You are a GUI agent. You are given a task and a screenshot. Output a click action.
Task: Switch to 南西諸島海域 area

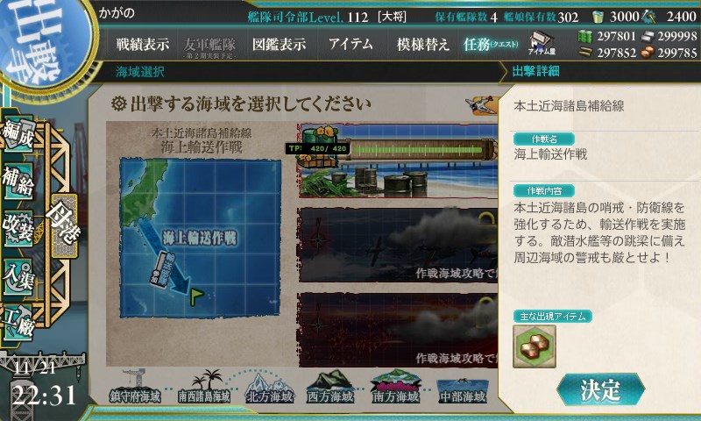tap(204, 387)
